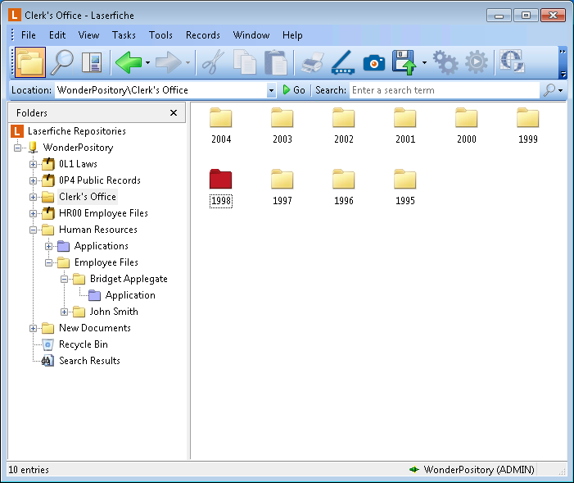
Task: Run search with magnifier button
Action: [x=549, y=90]
